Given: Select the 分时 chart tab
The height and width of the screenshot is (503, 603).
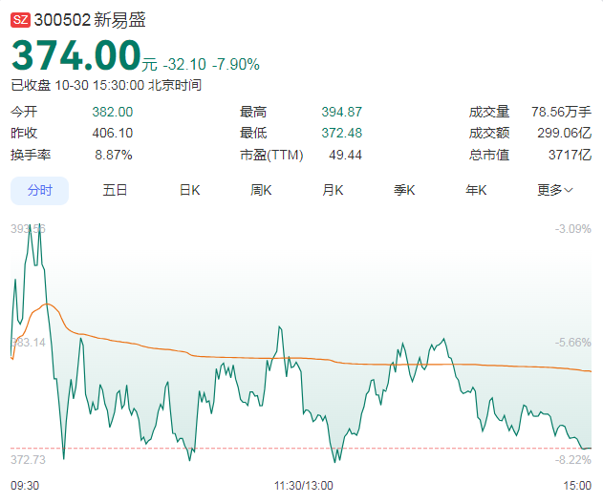Looking at the screenshot, I should point(40,190).
